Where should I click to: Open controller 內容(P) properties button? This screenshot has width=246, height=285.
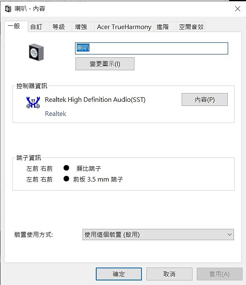pyautogui.click(x=205, y=99)
